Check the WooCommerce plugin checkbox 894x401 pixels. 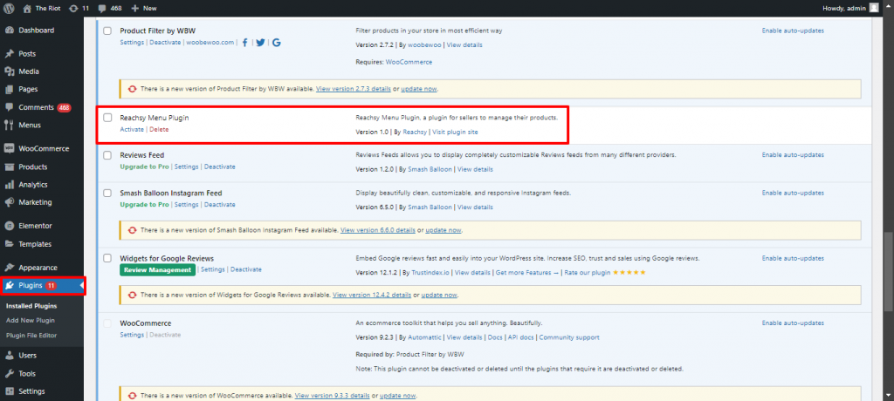[x=107, y=323]
